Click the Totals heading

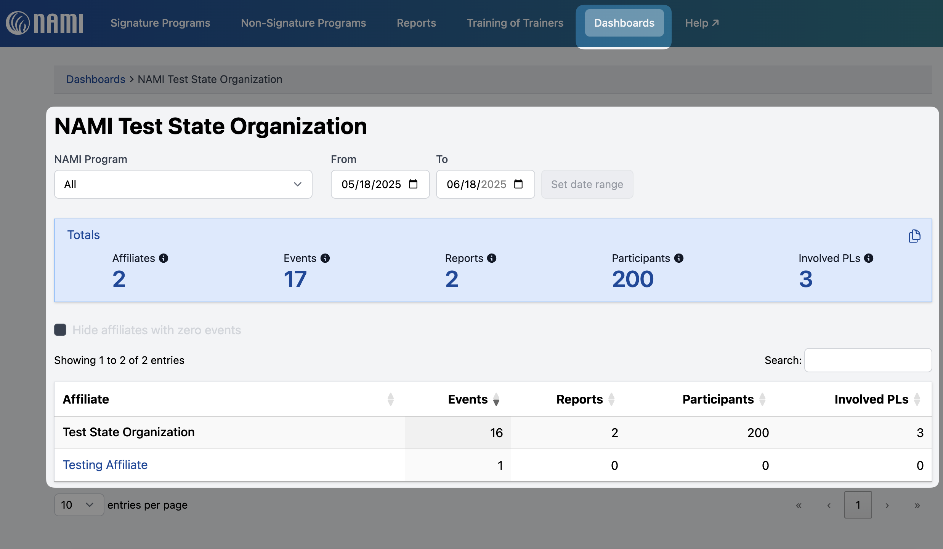83,235
